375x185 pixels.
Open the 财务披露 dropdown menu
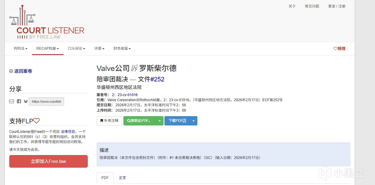pos(122,48)
